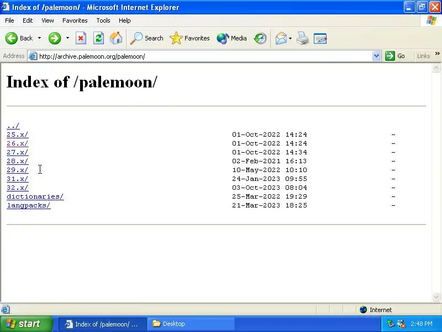442x332 pixels.
Task: Click the Go button
Action: coord(395,56)
